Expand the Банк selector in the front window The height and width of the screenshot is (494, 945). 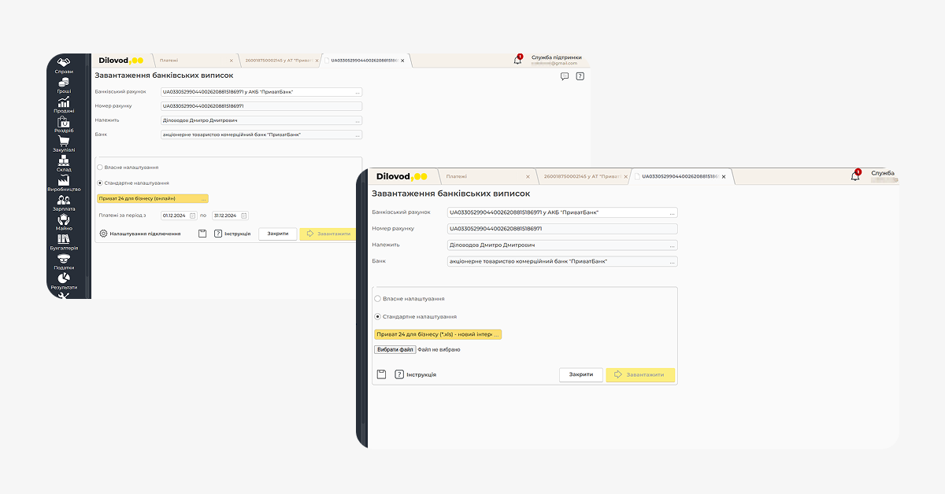(x=672, y=261)
